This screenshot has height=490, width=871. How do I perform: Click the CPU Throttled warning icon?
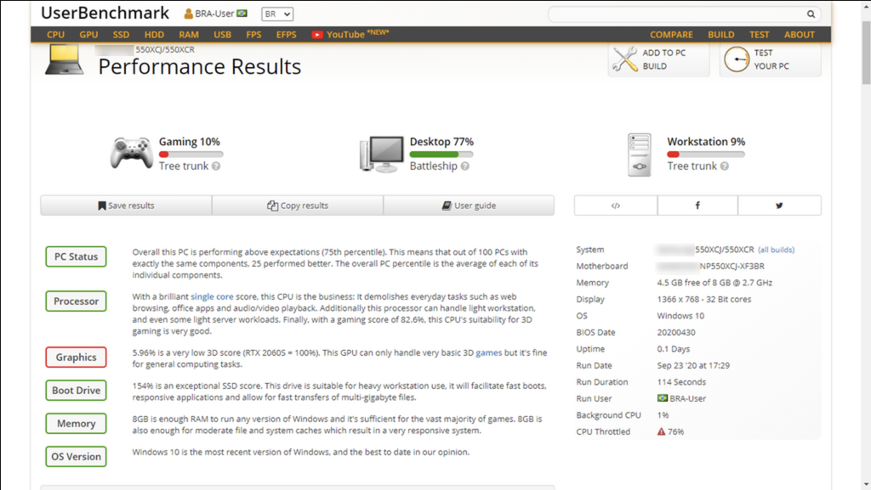pos(661,431)
